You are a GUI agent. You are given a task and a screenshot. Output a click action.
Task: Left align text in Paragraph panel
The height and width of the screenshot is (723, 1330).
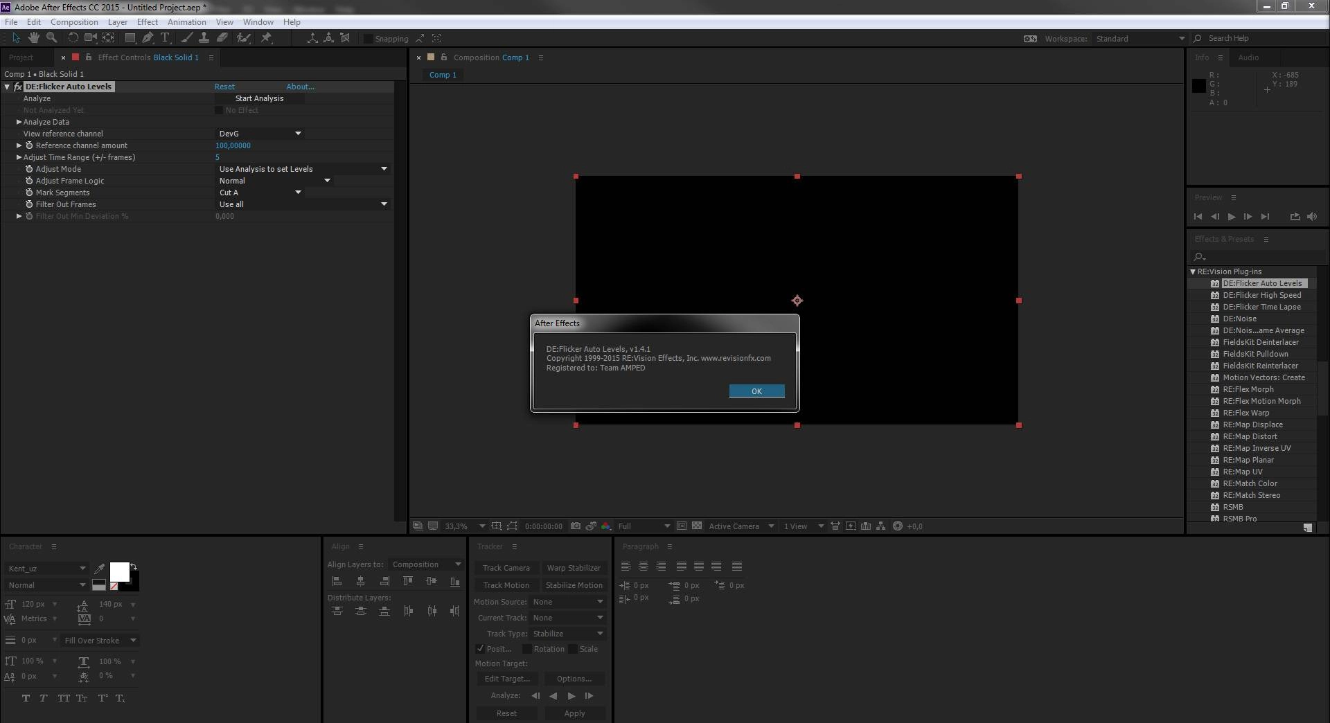click(x=626, y=566)
